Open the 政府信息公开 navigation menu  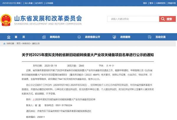click(x=93, y=37)
